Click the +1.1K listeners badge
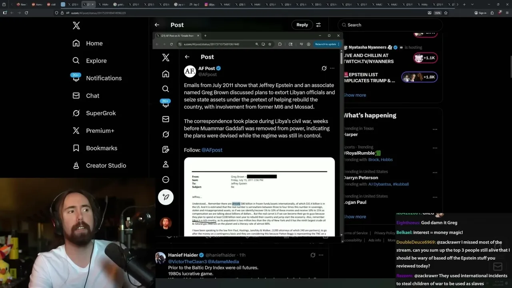 pos(425,58)
